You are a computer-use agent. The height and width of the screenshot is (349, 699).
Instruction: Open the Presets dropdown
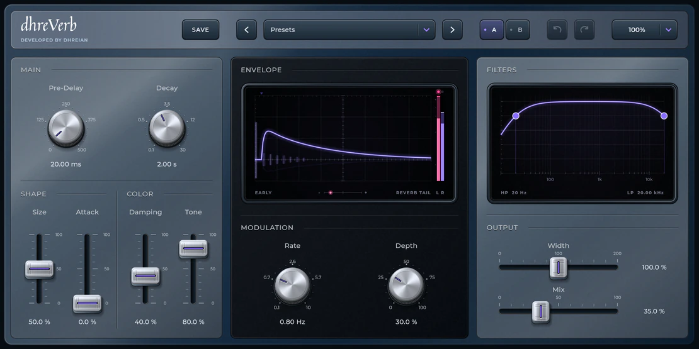click(349, 30)
